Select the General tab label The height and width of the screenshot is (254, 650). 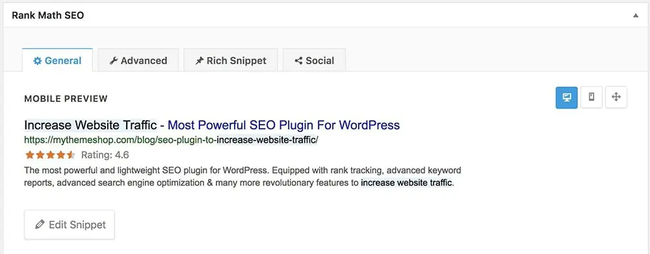[63, 61]
